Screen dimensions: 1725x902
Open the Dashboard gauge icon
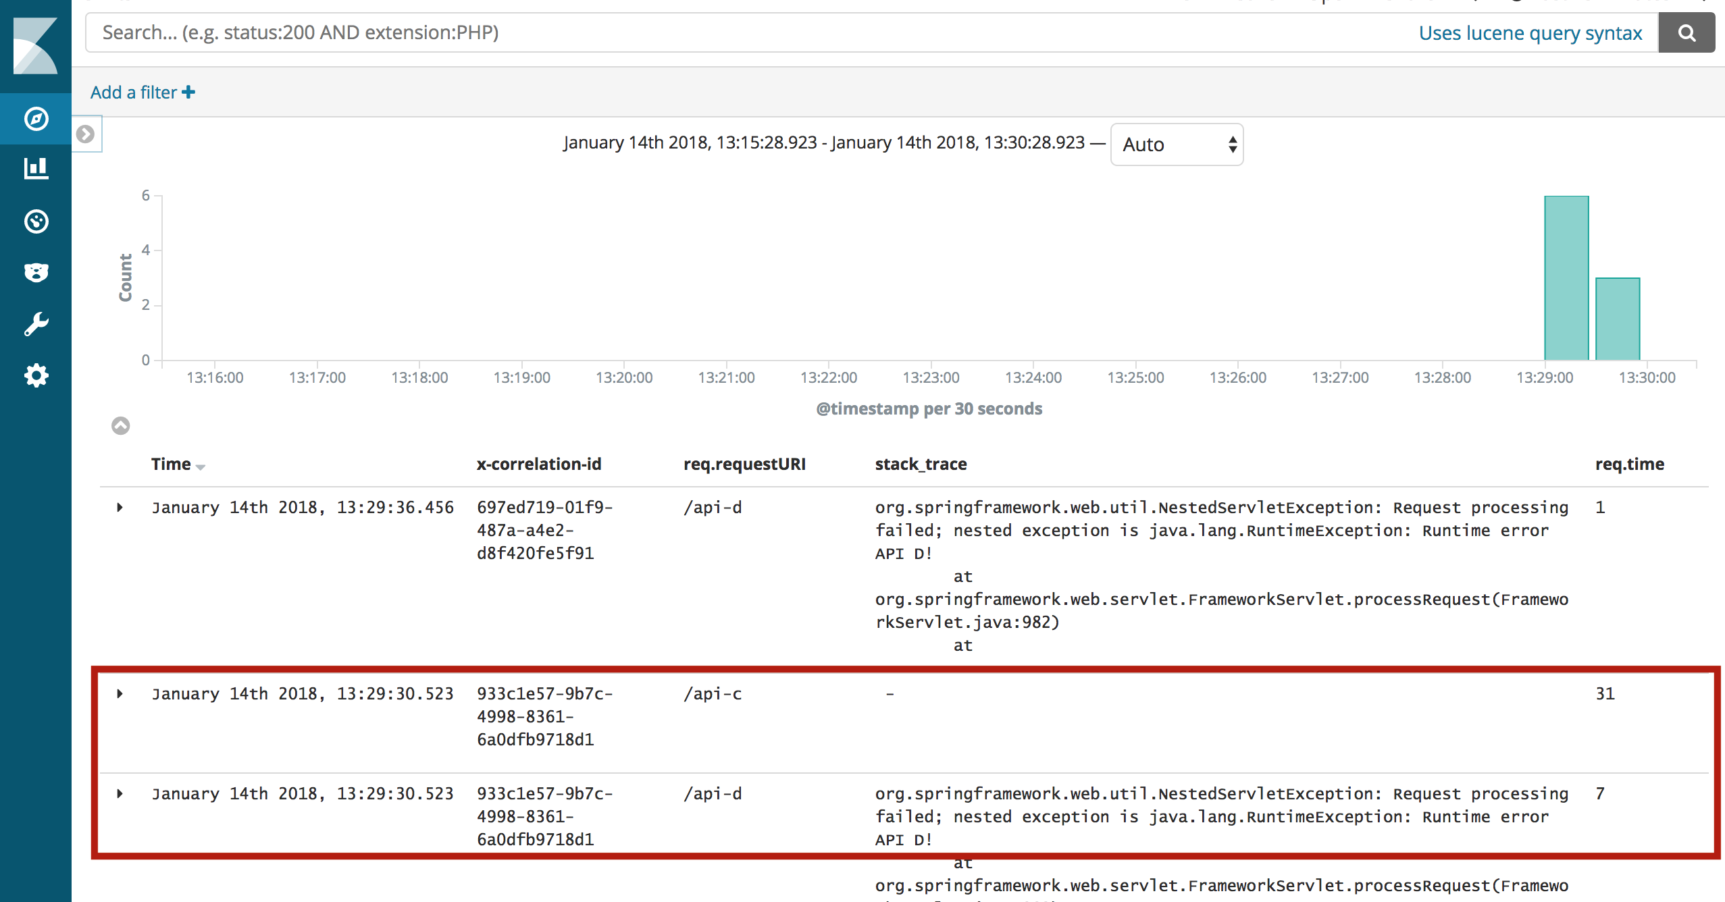click(36, 221)
